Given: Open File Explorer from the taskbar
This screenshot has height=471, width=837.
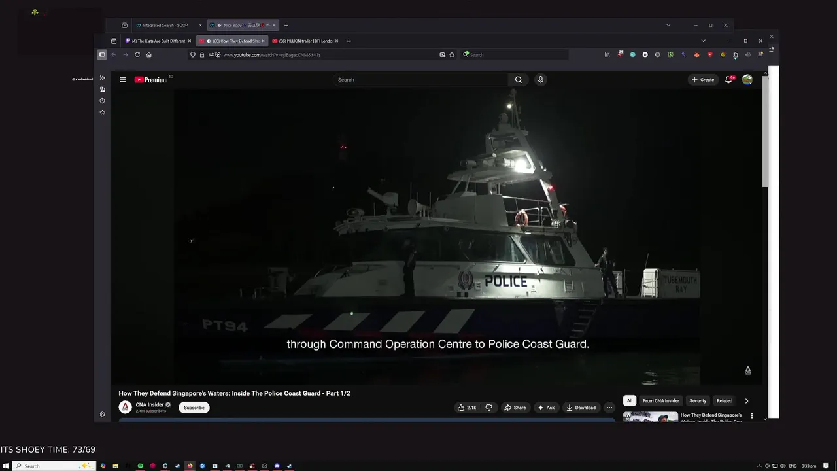Looking at the screenshot, I should pos(115,466).
